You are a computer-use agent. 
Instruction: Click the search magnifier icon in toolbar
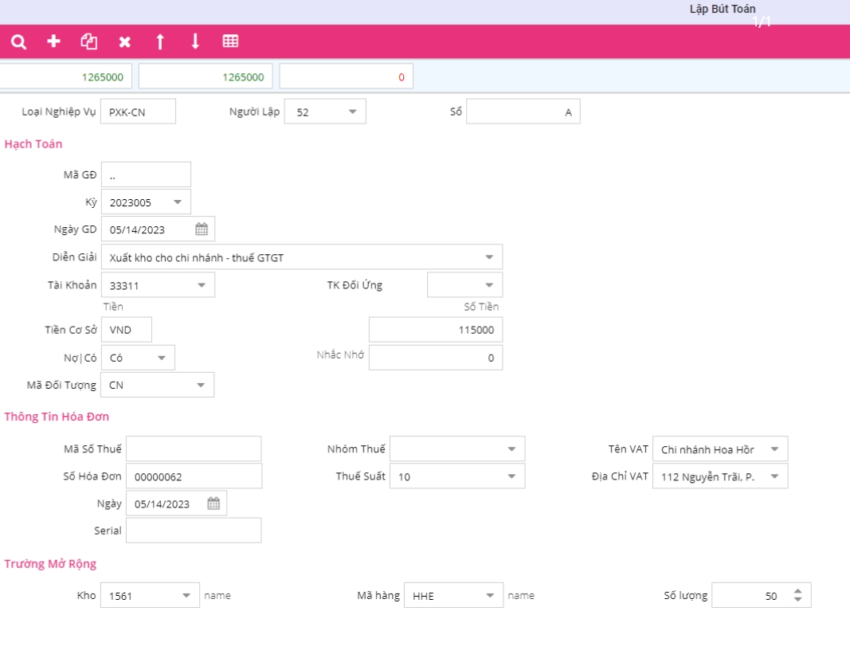(x=18, y=41)
